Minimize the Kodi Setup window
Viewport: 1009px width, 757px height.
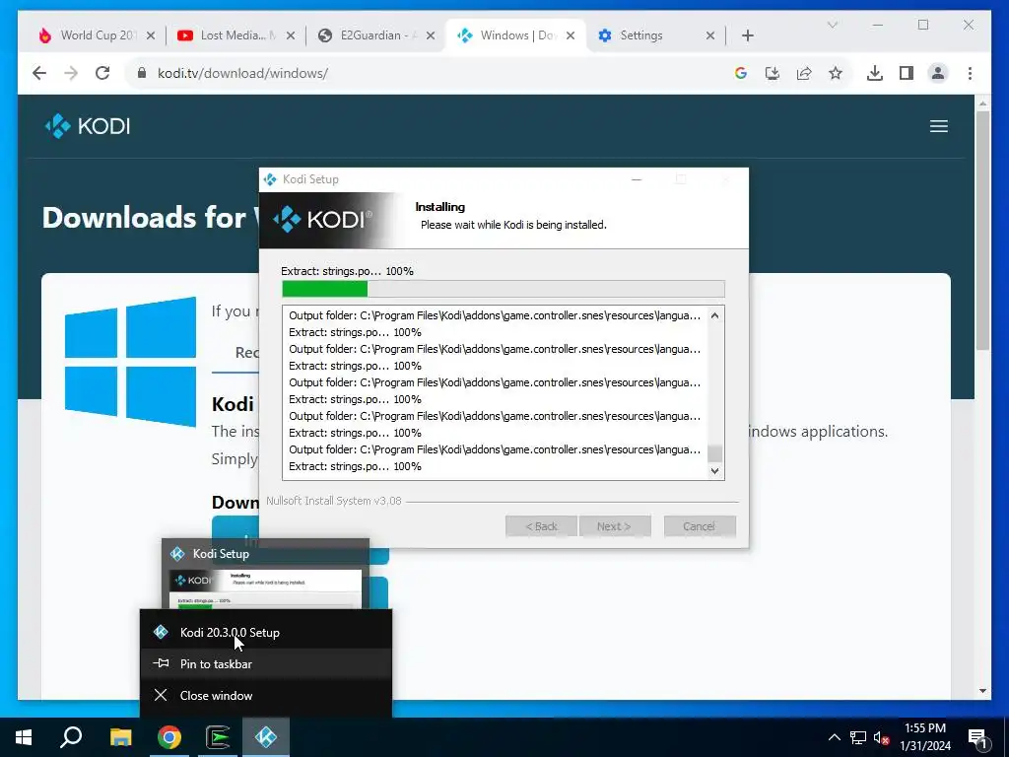[637, 179]
